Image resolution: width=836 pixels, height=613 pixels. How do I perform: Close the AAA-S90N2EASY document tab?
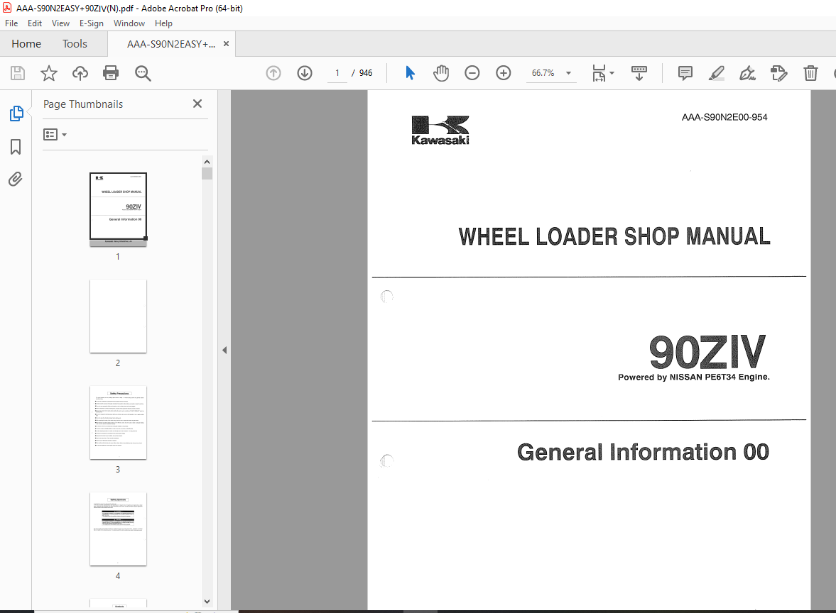(x=226, y=44)
